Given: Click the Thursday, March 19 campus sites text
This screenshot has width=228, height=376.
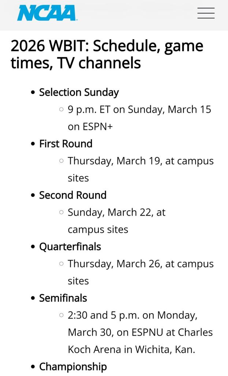Looking at the screenshot, I should pos(141,169).
